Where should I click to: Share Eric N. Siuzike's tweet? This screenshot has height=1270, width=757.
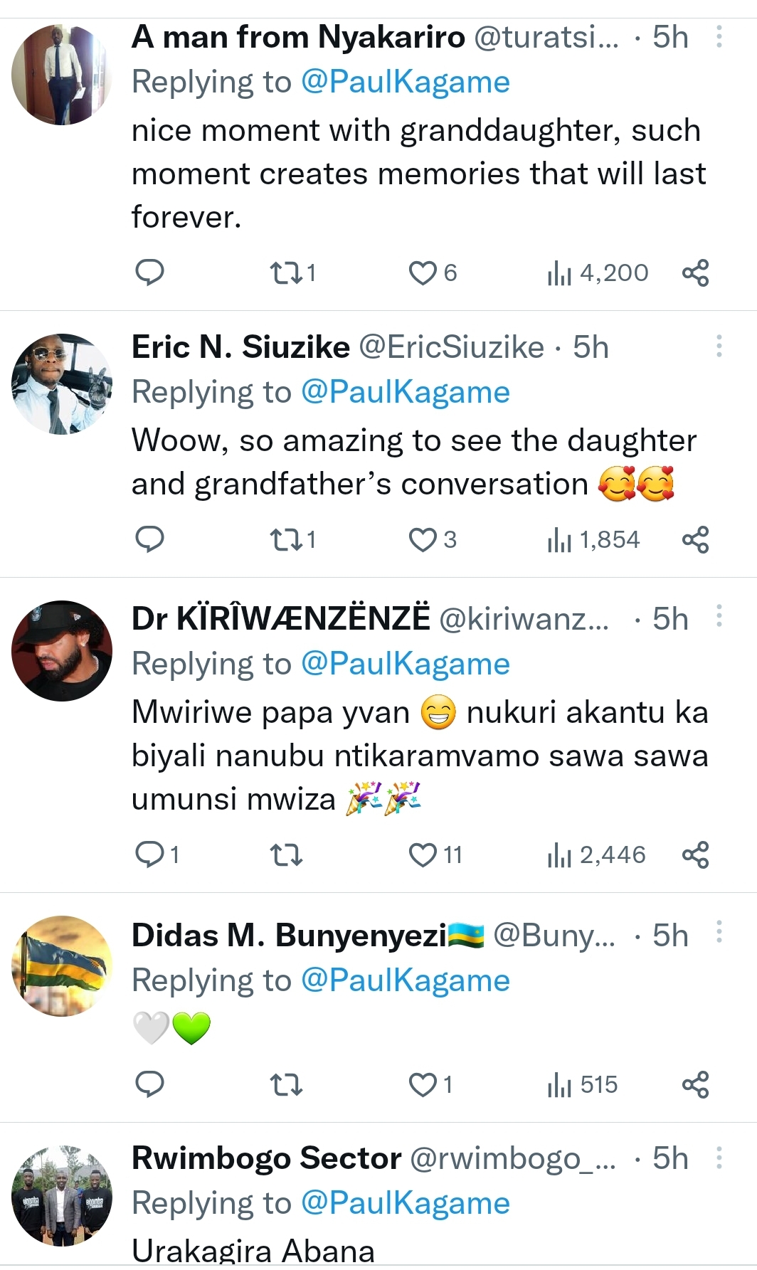point(695,540)
